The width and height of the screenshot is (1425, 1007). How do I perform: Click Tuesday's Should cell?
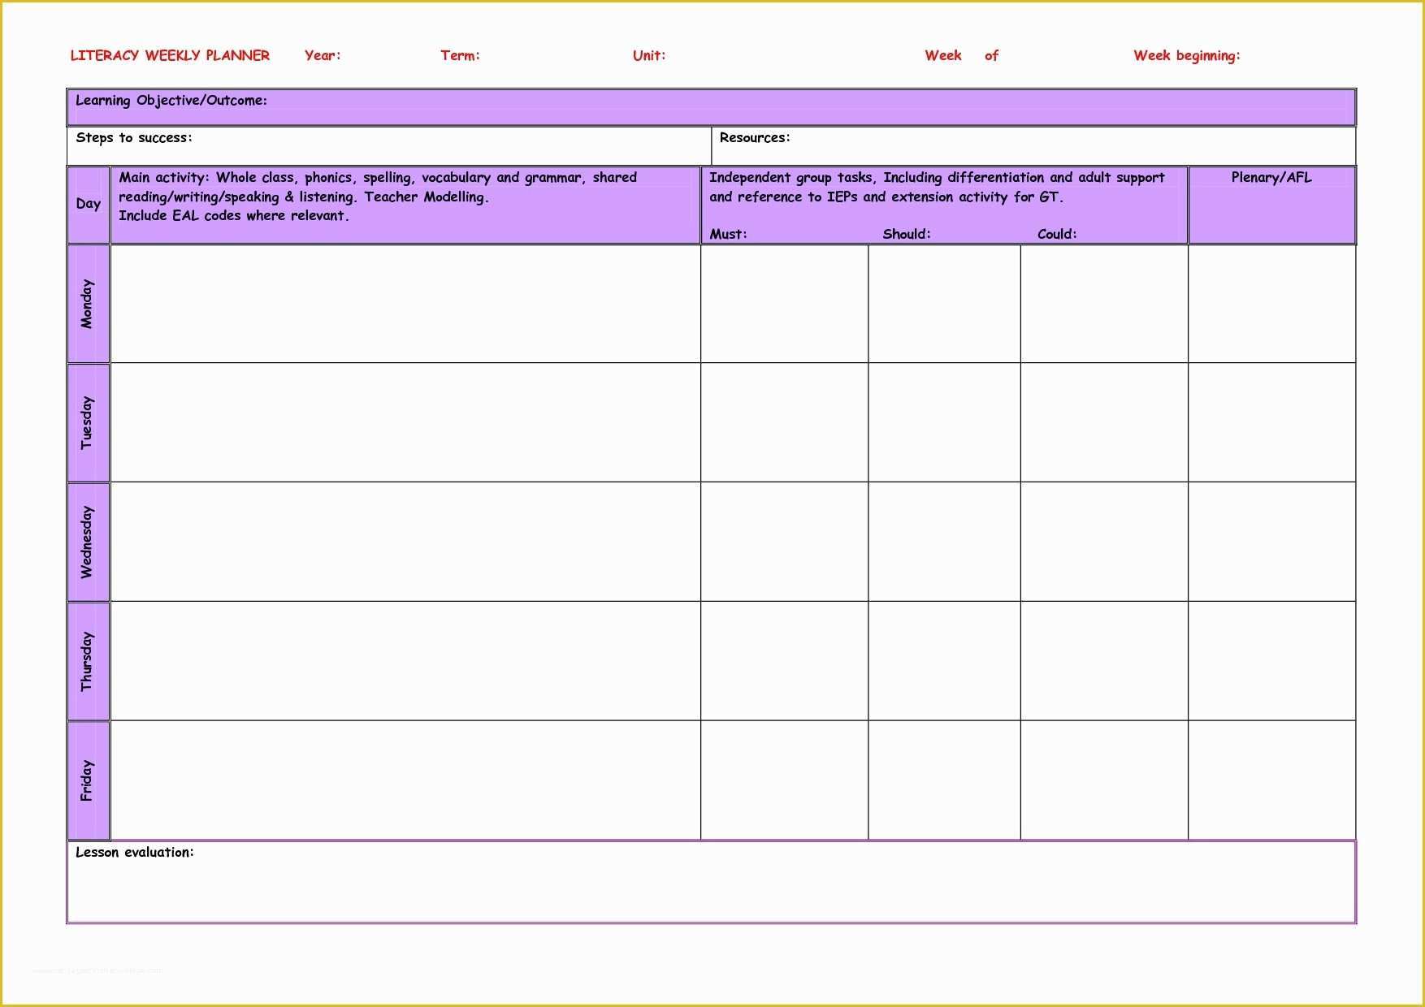pos(944,422)
